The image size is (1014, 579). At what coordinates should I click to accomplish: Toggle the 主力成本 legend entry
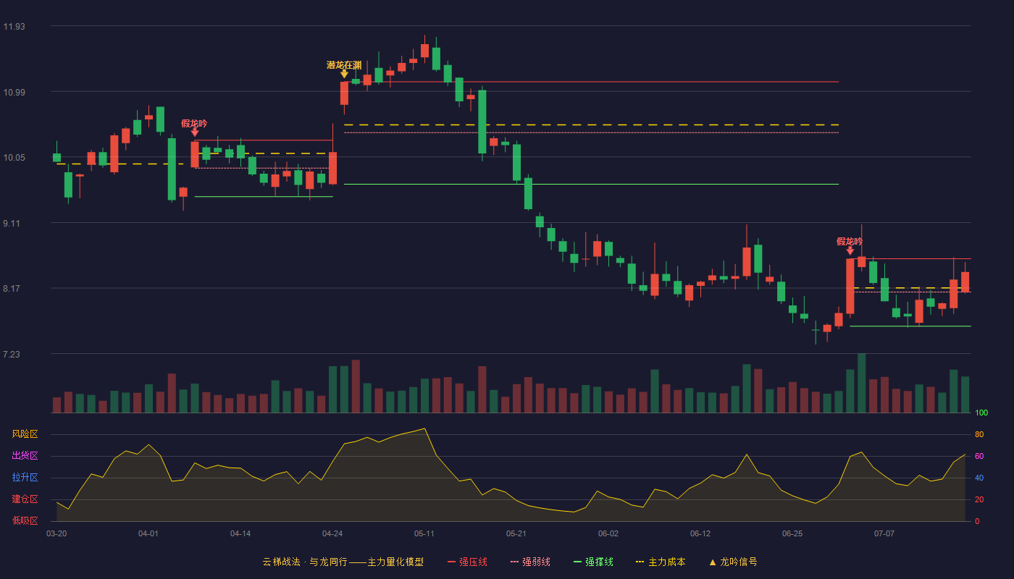pos(660,562)
